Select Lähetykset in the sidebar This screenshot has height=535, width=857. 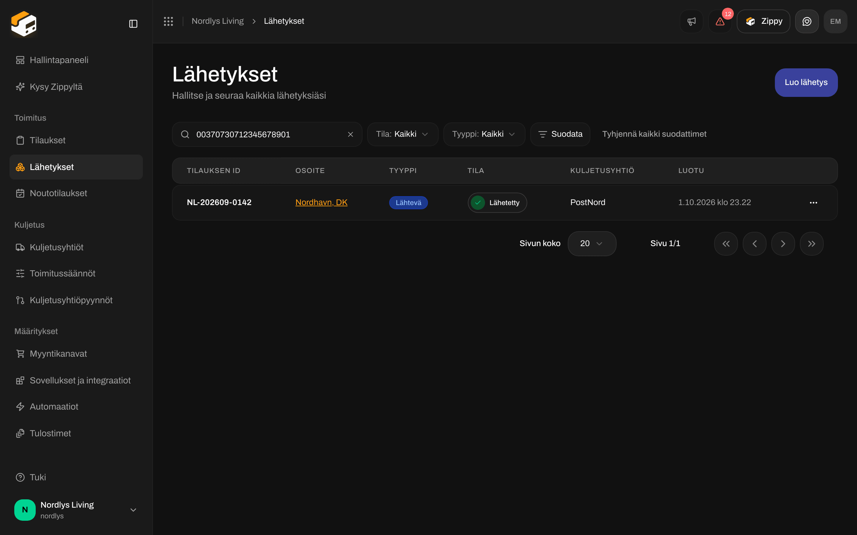(x=76, y=167)
